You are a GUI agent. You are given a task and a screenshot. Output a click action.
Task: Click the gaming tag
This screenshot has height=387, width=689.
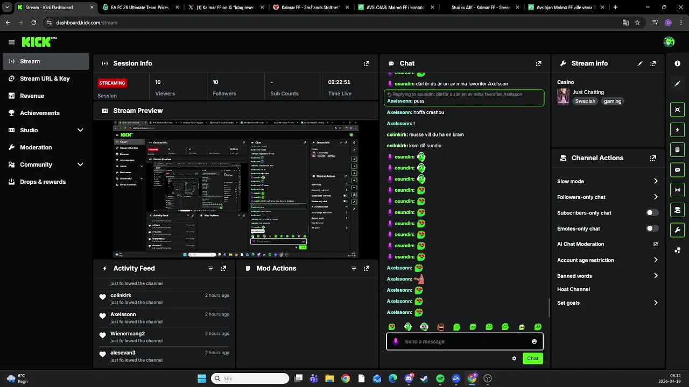coord(613,101)
